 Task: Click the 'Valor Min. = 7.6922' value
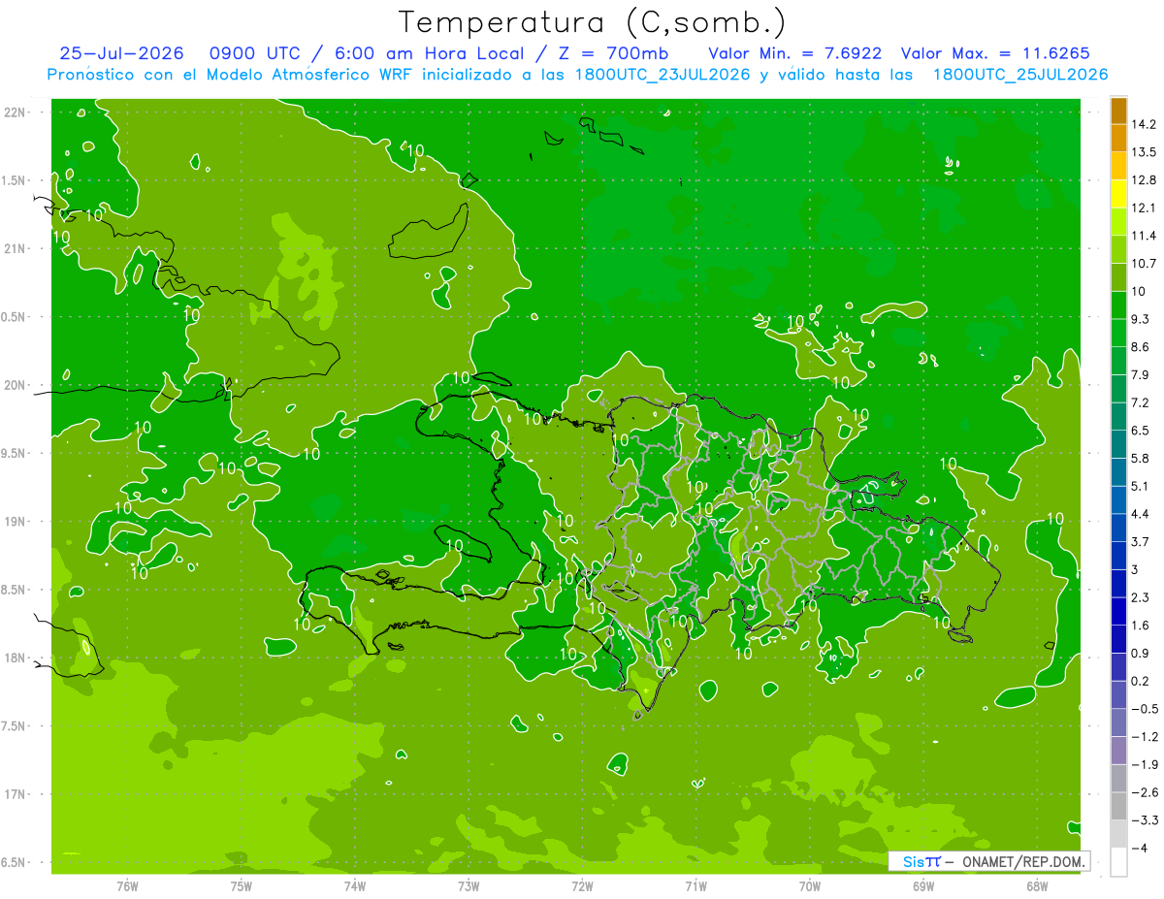[795, 53]
